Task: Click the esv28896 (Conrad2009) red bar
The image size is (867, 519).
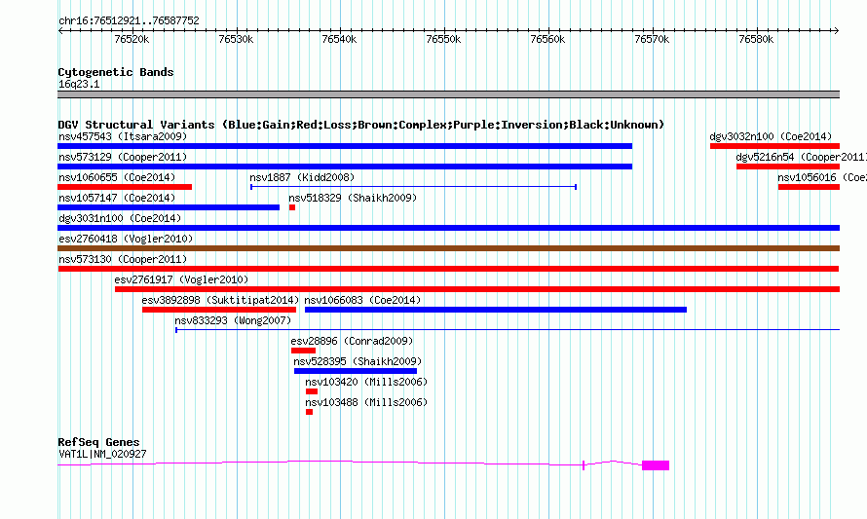Action: pos(304,351)
